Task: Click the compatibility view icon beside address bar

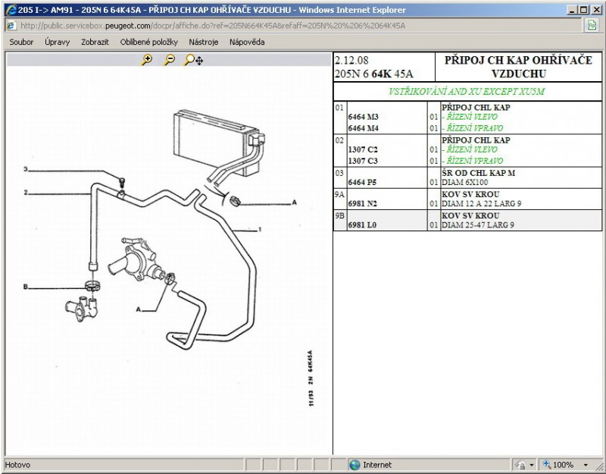Action: [x=592, y=25]
